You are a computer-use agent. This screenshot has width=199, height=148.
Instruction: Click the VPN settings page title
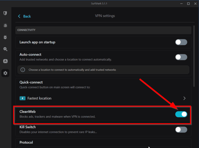point(105,16)
